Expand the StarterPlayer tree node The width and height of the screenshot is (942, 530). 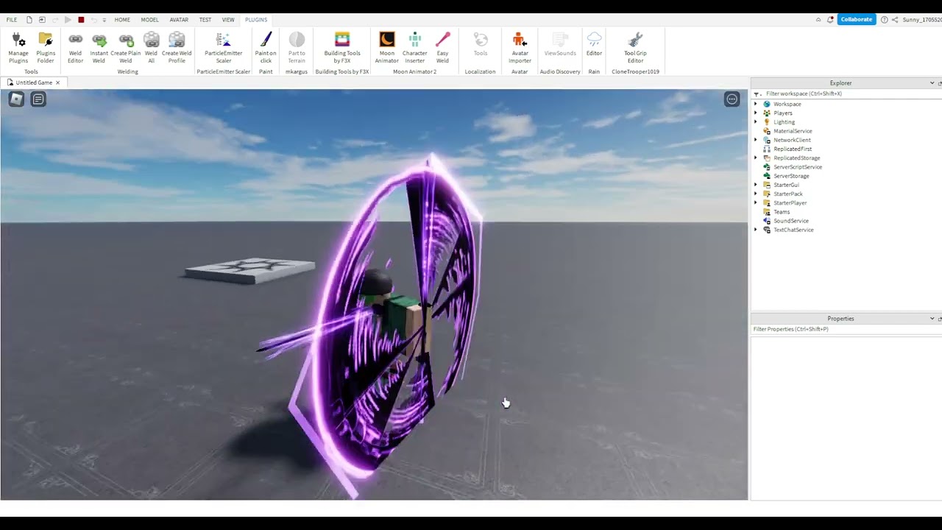(x=755, y=202)
